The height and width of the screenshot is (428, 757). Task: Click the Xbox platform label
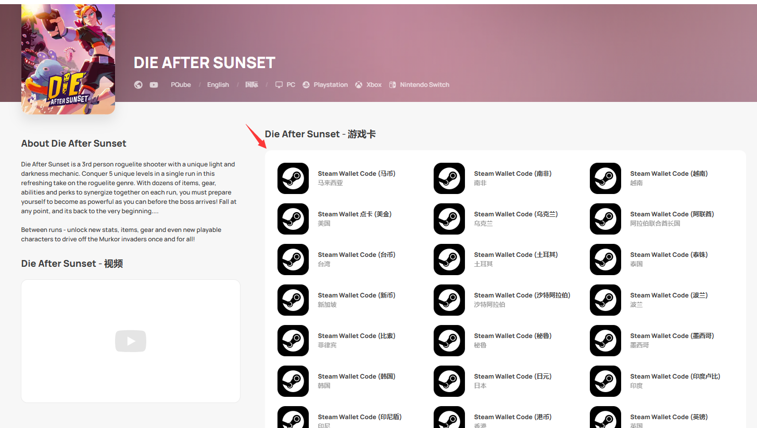[374, 85]
